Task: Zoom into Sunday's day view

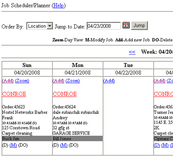Action: 22,81
